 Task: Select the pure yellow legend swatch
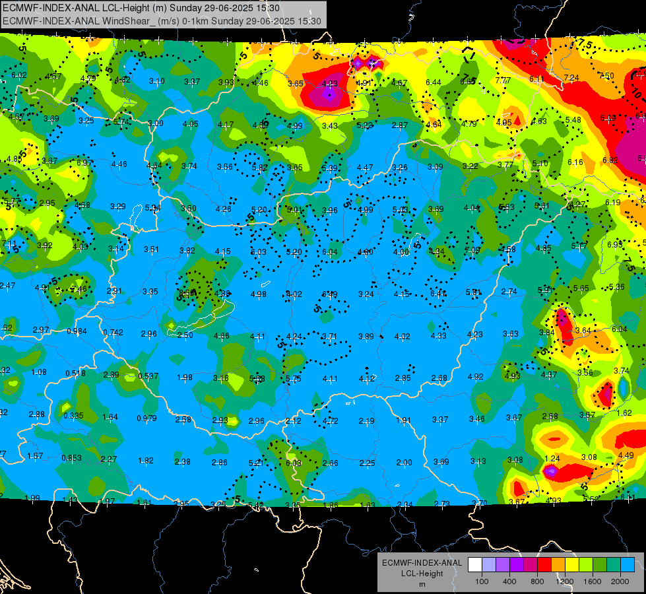coord(572,565)
